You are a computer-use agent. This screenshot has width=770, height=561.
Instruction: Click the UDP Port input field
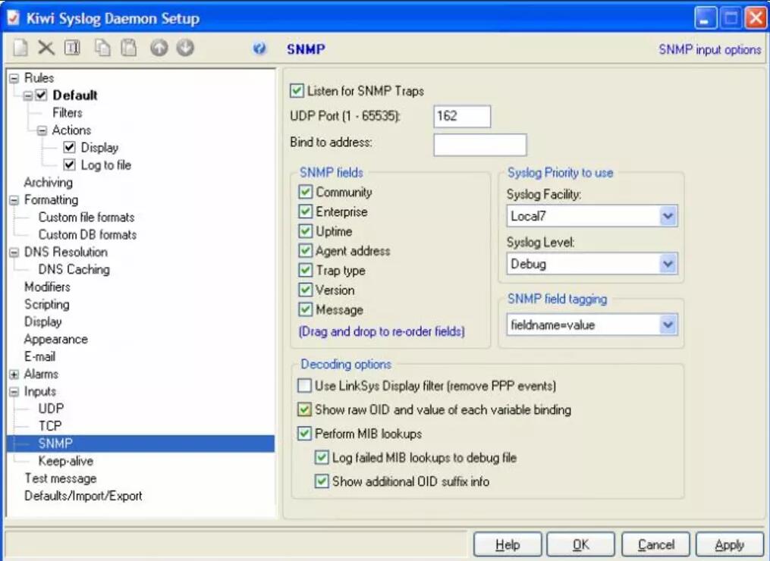[462, 116]
